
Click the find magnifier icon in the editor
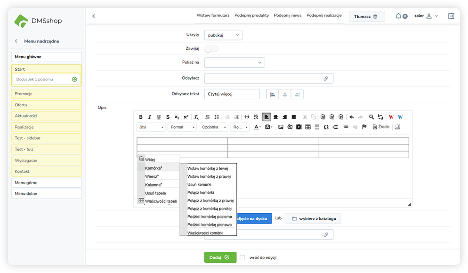371,117
